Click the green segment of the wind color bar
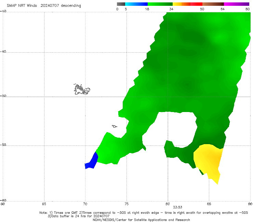 [160, 4]
